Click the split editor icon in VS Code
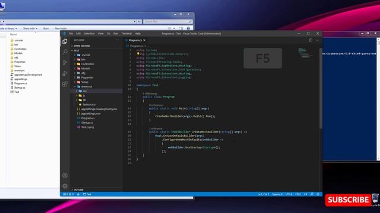Image resolution: width=380 pixels, height=213 pixels. 311,40
